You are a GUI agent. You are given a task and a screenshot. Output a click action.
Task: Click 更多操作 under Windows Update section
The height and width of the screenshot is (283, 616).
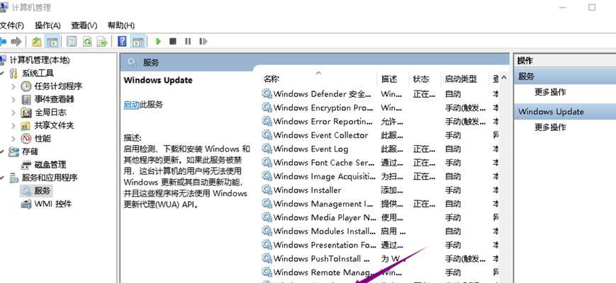click(x=550, y=127)
